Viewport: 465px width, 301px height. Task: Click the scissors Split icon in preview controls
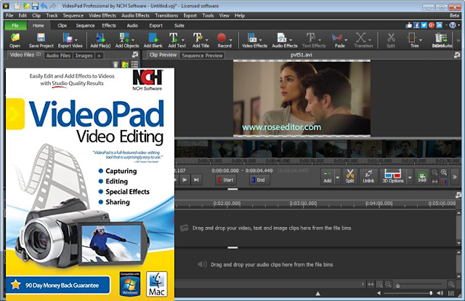click(350, 177)
